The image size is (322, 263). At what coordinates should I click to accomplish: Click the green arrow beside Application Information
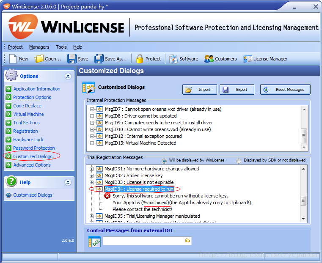click(x=8, y=89)
